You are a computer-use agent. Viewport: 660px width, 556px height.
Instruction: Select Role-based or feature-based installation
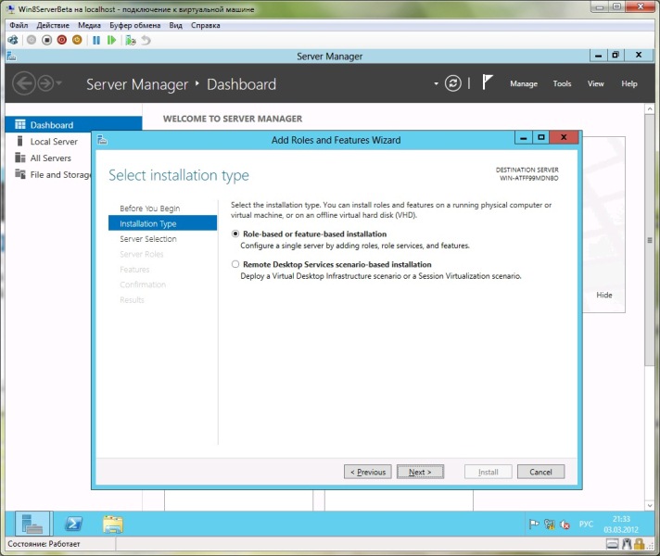(x=235, y=234)
